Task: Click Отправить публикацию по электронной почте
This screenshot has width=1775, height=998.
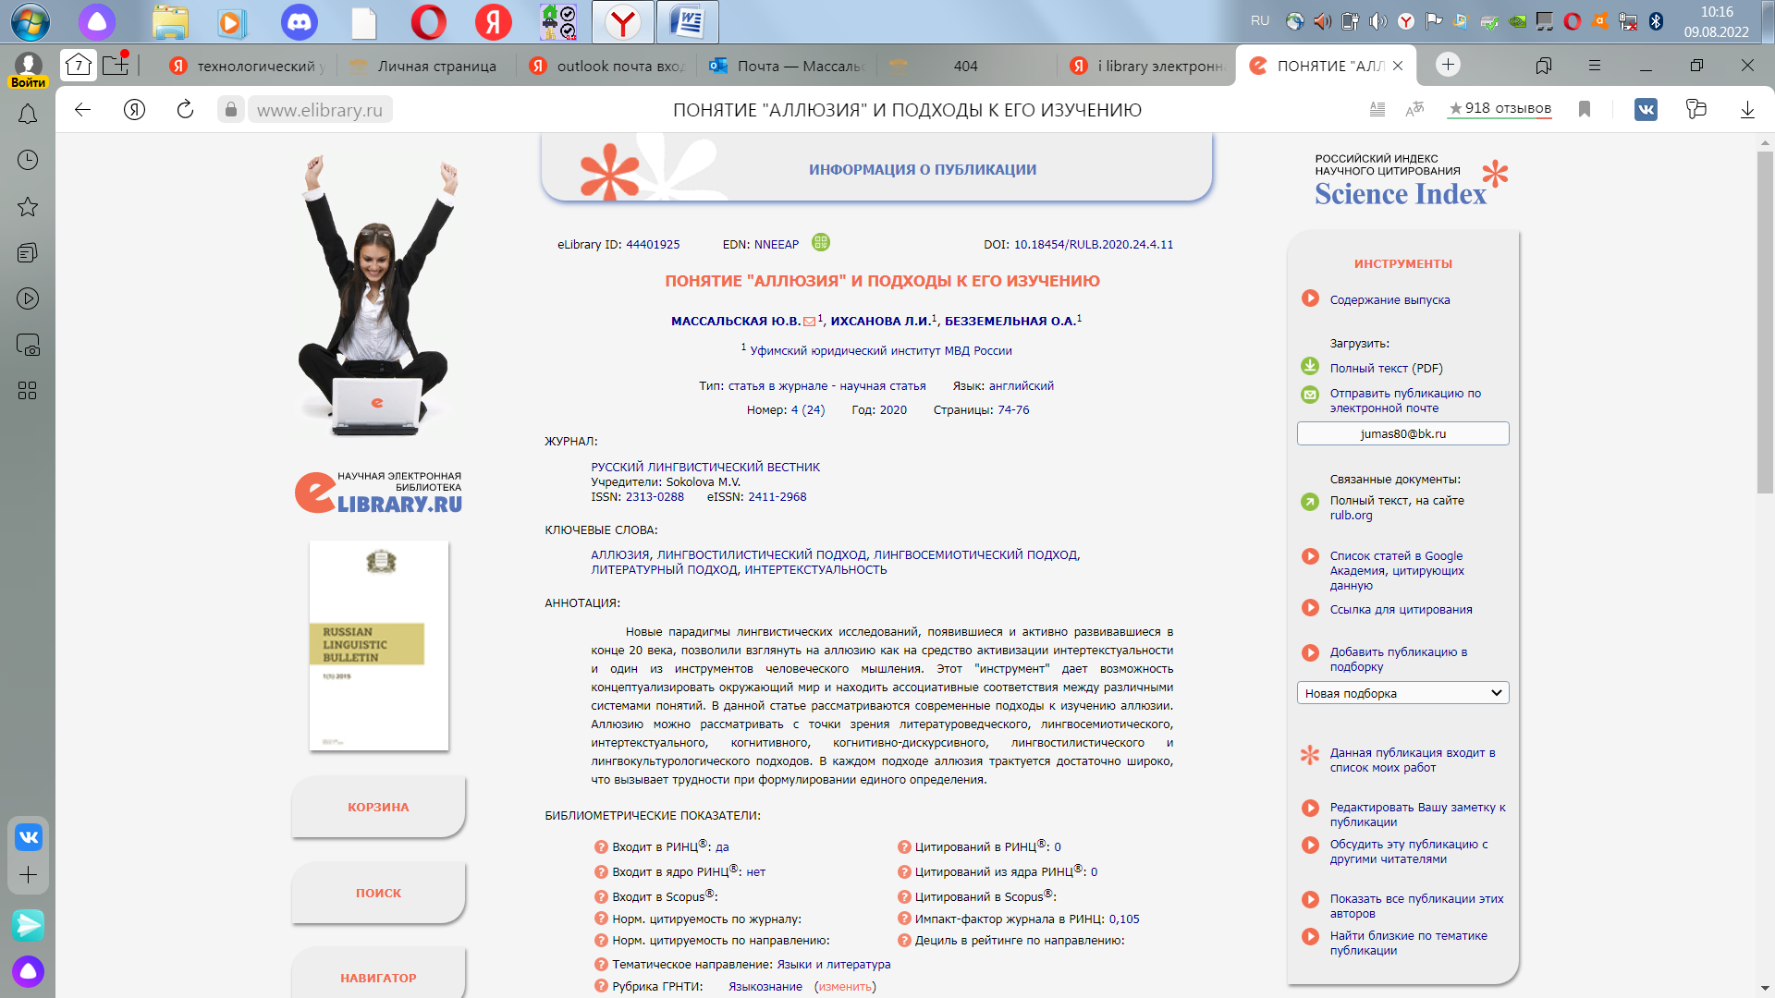Action: pyautogui.click(x=1405, y=400)
